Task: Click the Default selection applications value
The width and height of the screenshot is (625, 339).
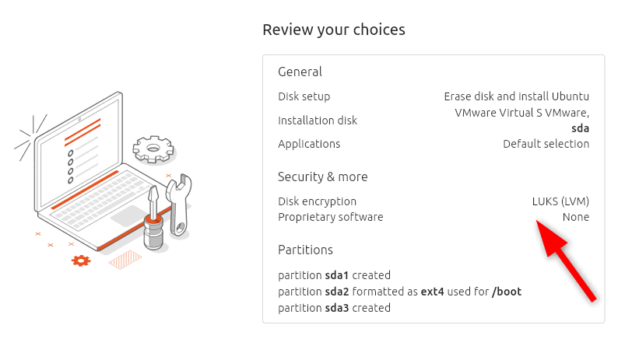Action: coord(546,144)
